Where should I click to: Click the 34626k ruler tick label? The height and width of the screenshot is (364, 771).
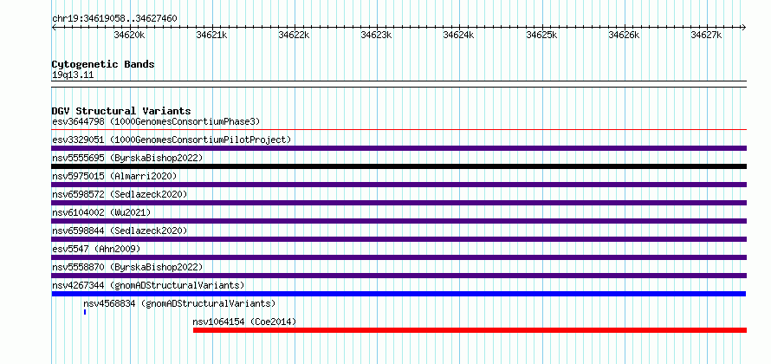tap(624, 35)
